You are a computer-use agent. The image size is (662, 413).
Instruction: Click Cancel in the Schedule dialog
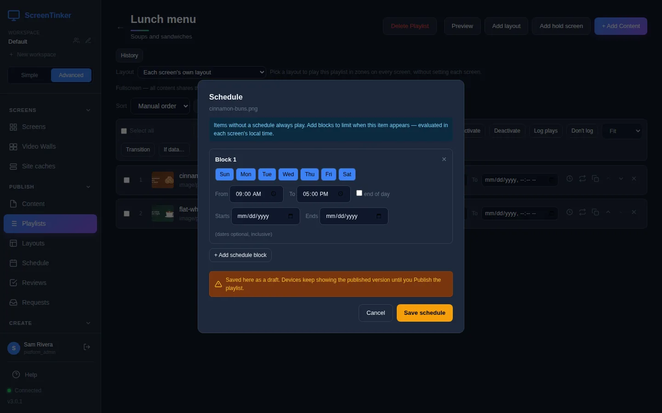[376, 313]
